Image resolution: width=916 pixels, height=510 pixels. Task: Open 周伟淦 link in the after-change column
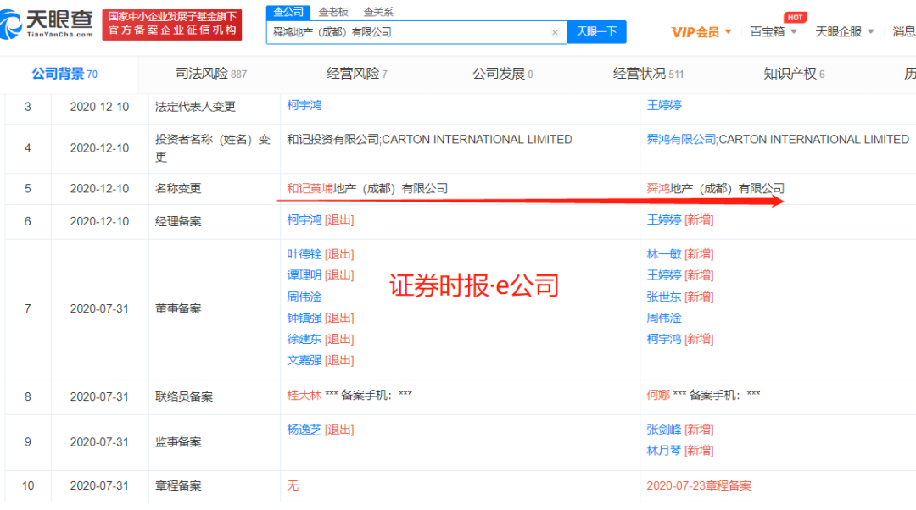click(x=664, y=318)
